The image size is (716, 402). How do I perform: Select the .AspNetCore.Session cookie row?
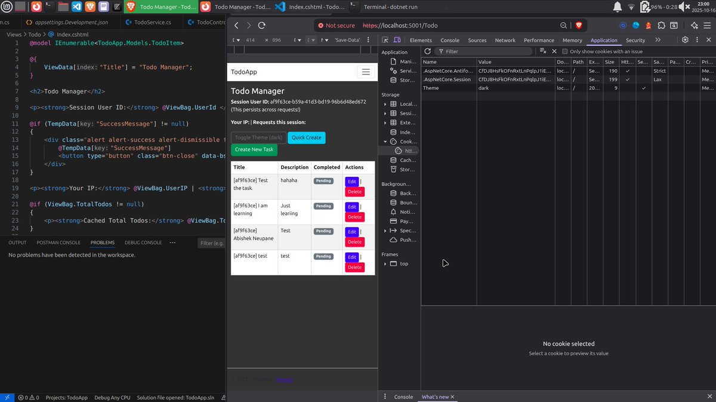click(567, 79)
